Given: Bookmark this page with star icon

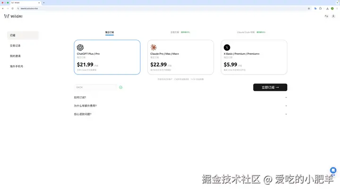Looking at the screenshot, I should pyautogui.click(x=309, y=8).
